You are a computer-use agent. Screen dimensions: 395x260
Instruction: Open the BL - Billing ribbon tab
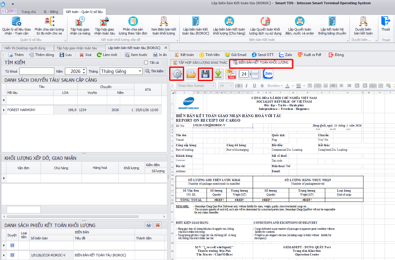[50, 12]
